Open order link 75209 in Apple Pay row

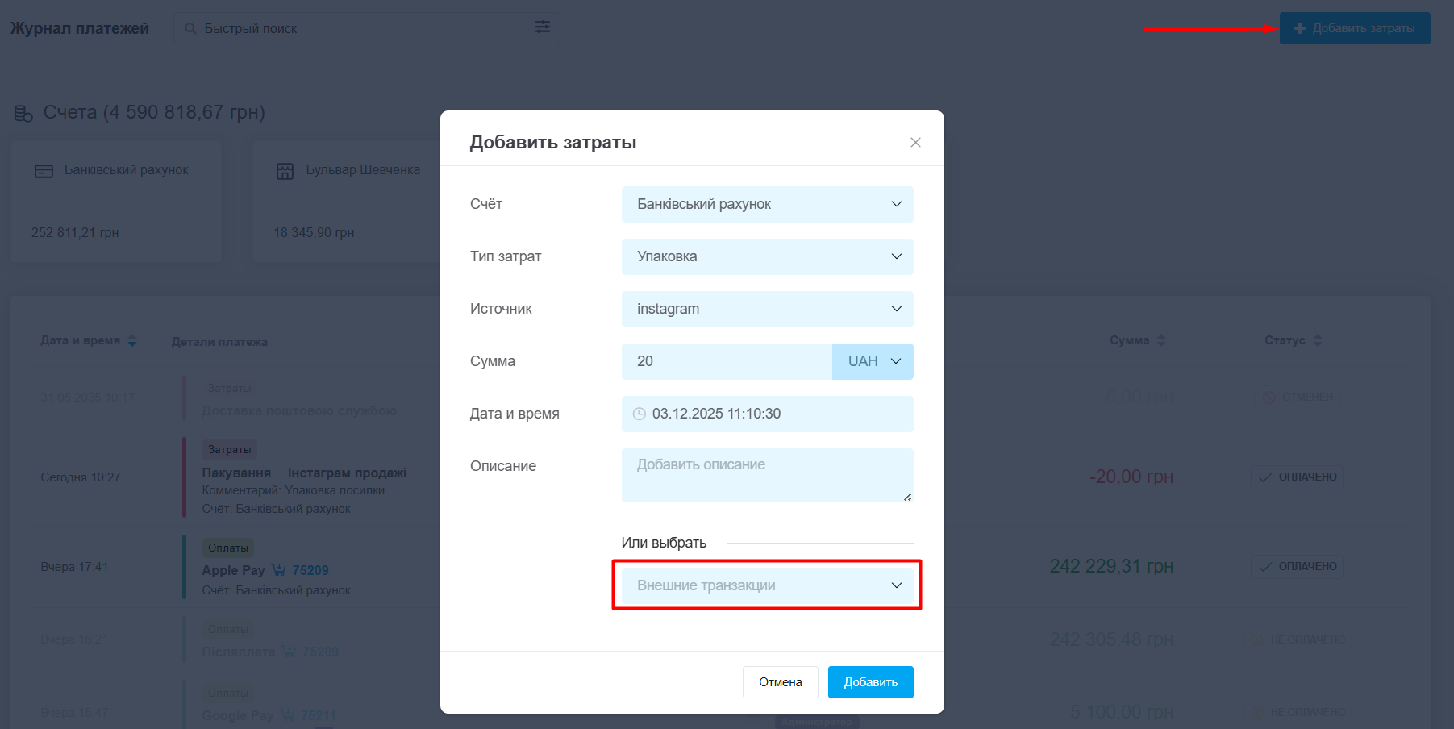click(x=310, y=570)
